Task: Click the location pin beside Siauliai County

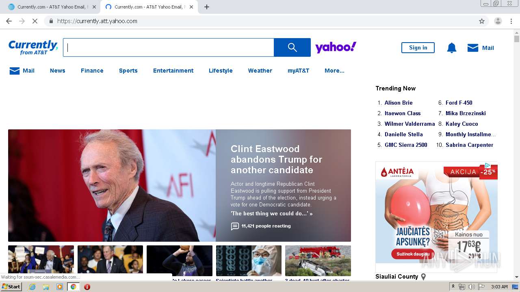Action: 423,277
